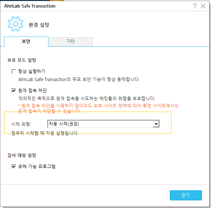Viewport: 211px width, 208px height.
Task: Click the 컴퓨터 시작할 때 자동 실행됩니다 text
Action: [x=45, y=133]
